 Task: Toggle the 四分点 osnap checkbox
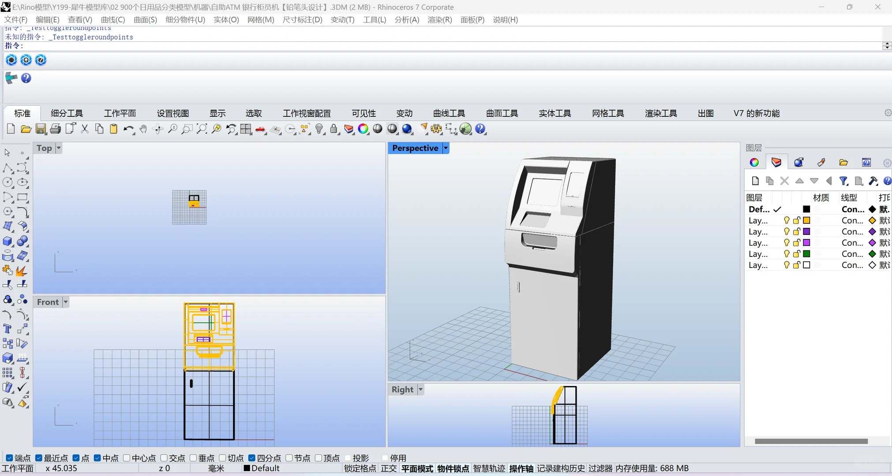point(252,458)
